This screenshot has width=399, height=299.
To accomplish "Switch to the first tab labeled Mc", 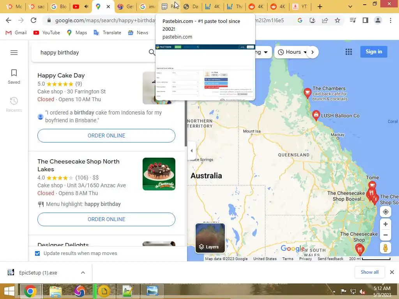I will [14, 7].
